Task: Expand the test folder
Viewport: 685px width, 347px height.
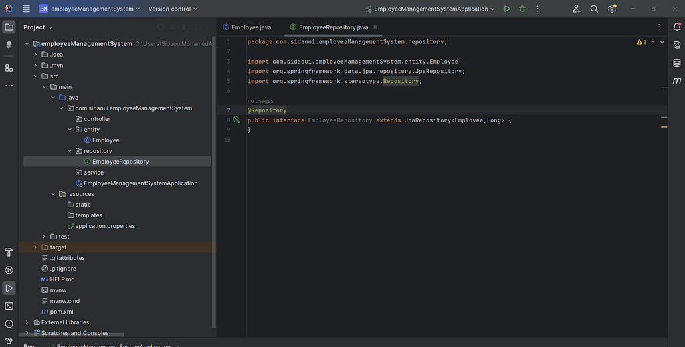Action: 44,236
